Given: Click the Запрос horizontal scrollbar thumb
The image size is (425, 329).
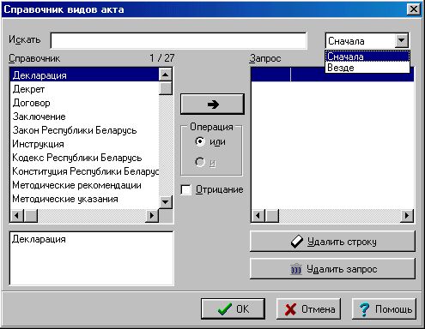Looking at the screenshot, I should (x=272, y=216).
